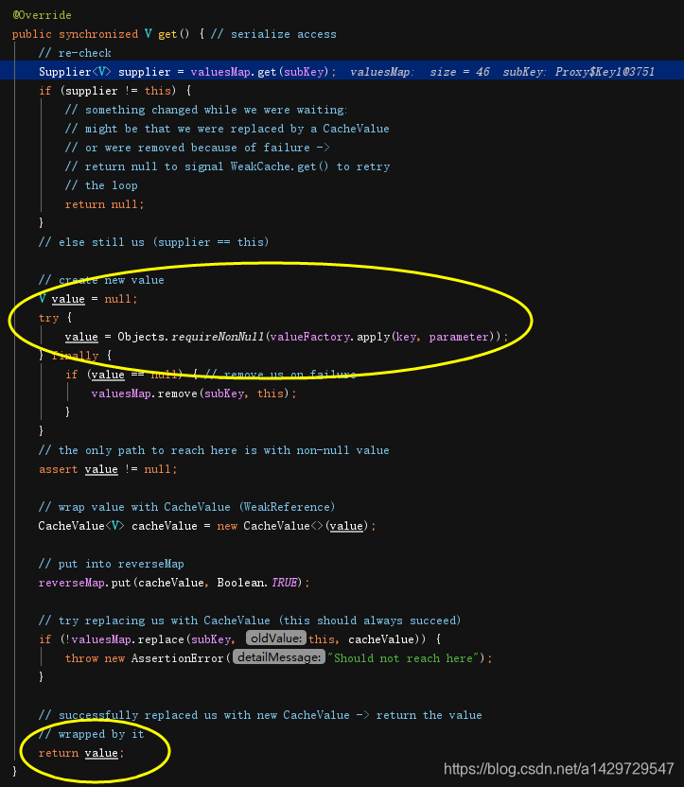The height and width of the screenshot is (787, 684).
Task: Click the 'oldValue:' parameter hint
Action: (x=276, y=638)
